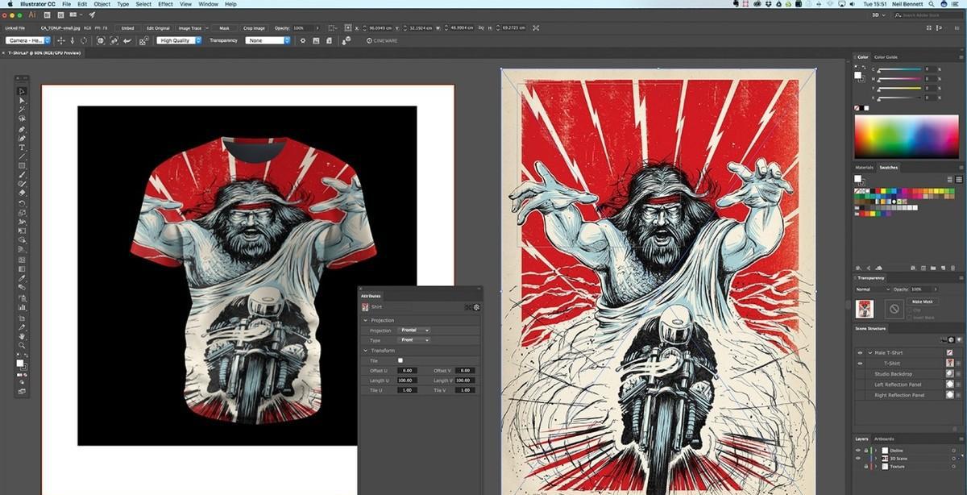
Task: Collapse the Male T-Shirt tree node
Action: (869, 352)
